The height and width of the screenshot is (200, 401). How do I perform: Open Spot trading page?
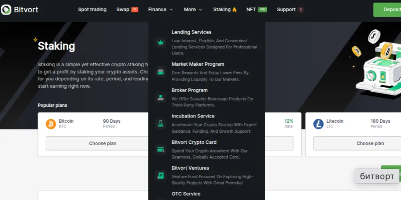click(92, 9)
